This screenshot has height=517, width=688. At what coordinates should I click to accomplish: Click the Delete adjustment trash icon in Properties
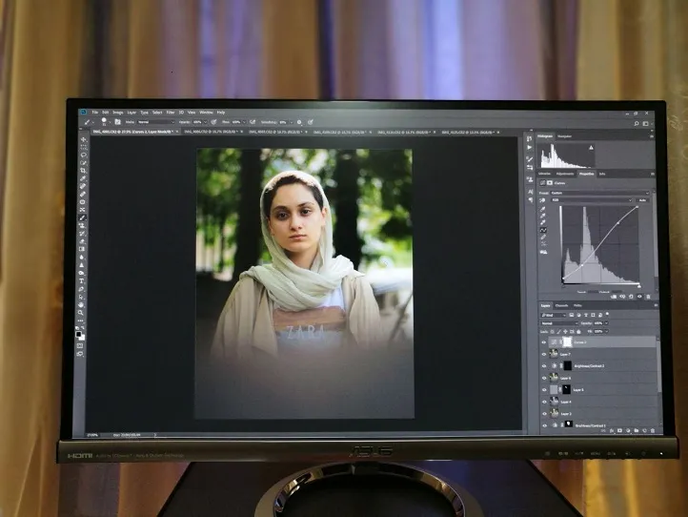[x=649, y=297]
